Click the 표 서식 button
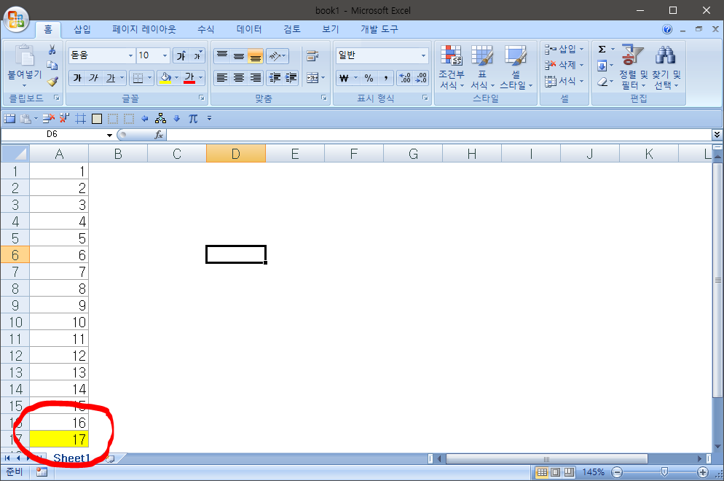724x481 pixels. [482, 68]
